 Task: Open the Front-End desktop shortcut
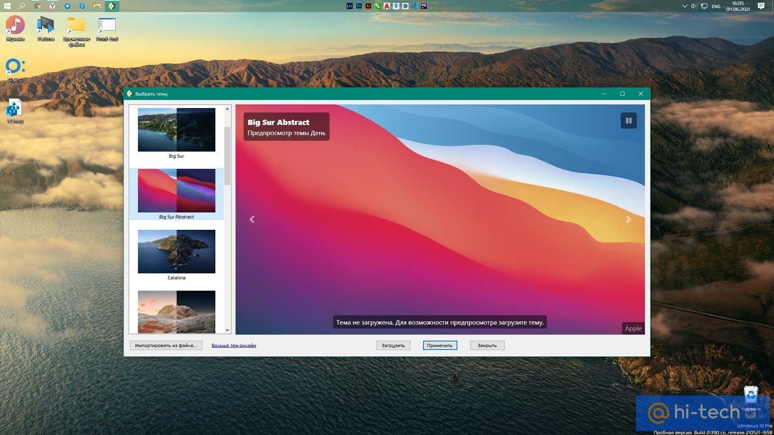pyautogui.click(x=107, y=28)
